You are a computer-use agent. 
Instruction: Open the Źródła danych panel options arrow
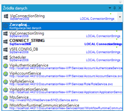click(x=110, y=8)
